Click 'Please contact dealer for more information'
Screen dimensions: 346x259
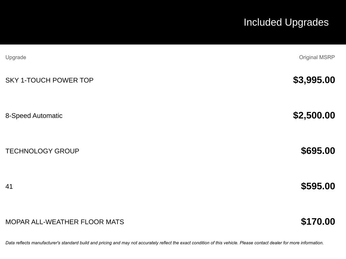pyautogui.click(x=281, y=243)
